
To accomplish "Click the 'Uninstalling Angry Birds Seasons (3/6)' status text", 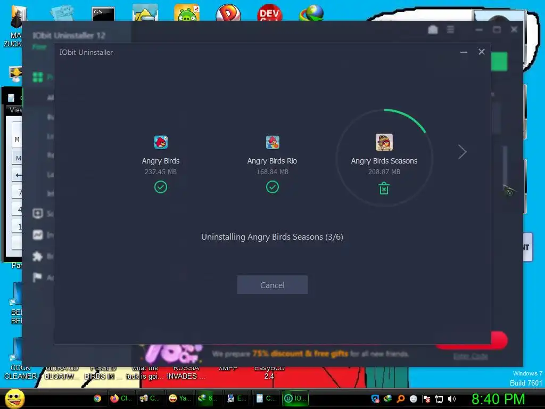I will pyautogui.click(x=272, y=237).
